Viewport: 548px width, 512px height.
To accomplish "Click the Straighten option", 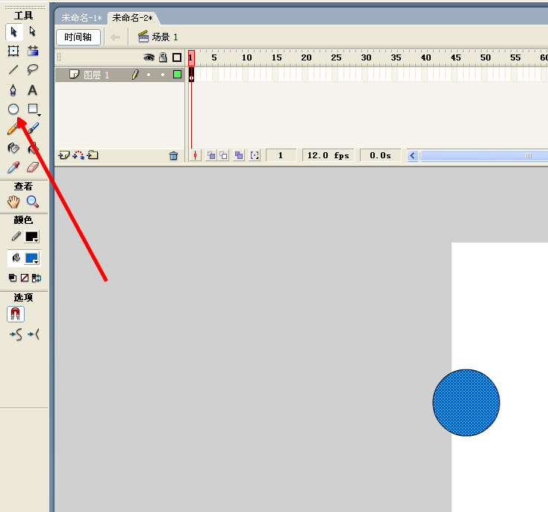I will (x=34, y=334).
